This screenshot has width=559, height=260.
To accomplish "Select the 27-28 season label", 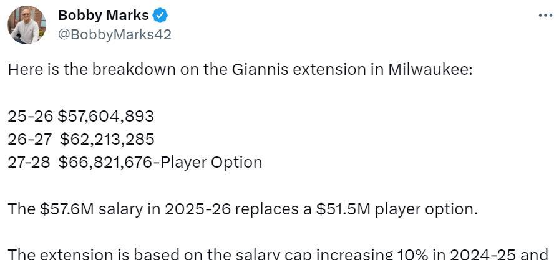I will (29, 162).
